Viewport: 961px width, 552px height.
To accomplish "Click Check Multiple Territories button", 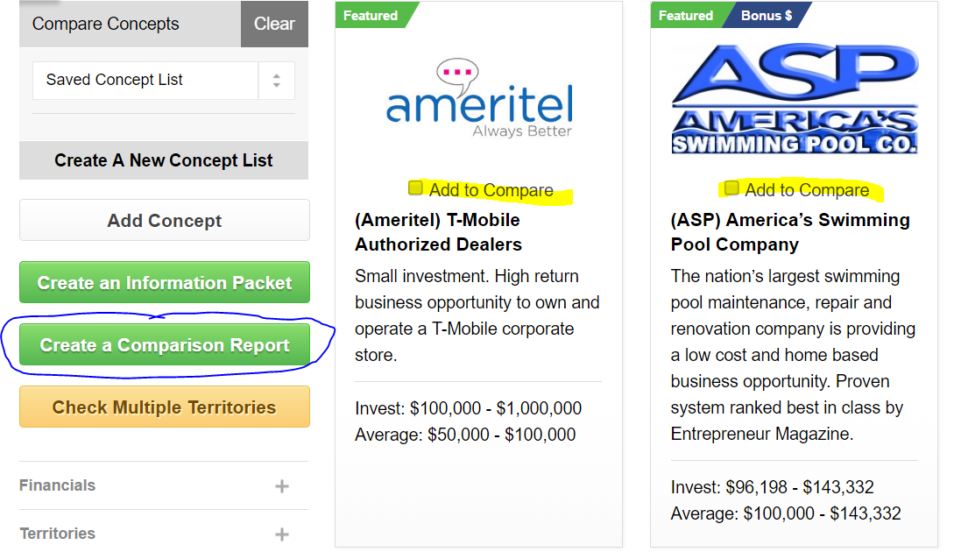I will (164, 407).
